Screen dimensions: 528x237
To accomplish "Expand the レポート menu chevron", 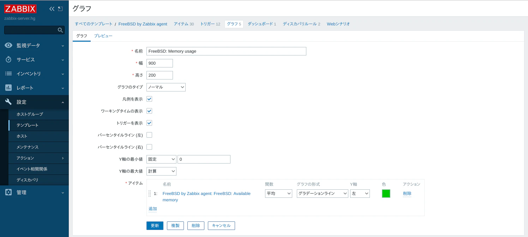I will (x=63, y=88).
